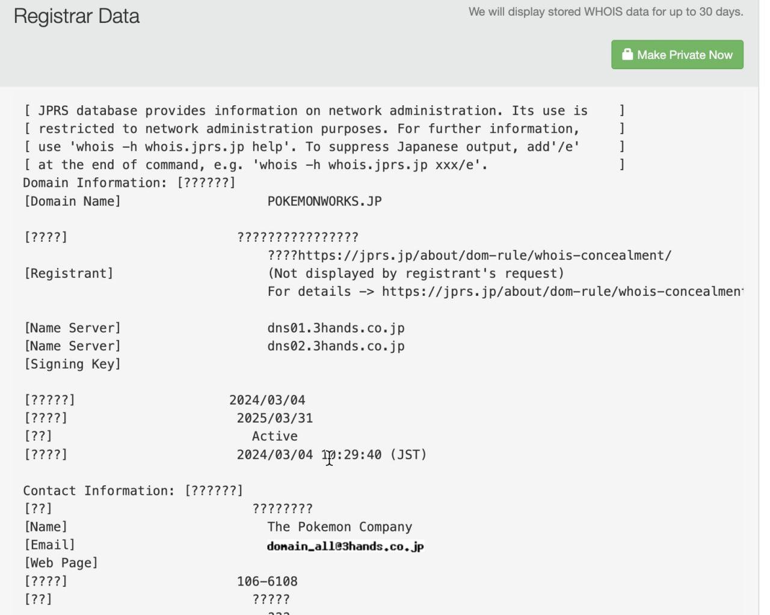770x615 pixels.
Task: Click the [Web Page] field label
Action: coord(61,563)
